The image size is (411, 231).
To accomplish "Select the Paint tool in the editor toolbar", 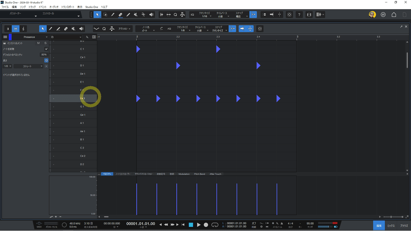I will 50,29.
